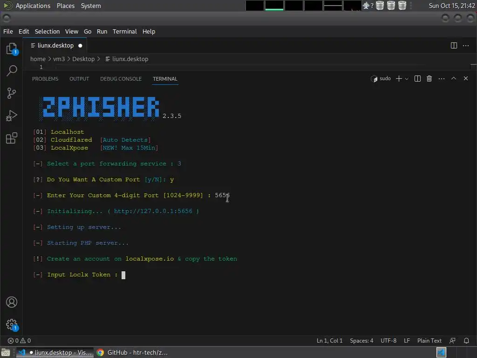Open the Accounts menu icon
Viewport: 477px width, 358px height.
(x=12, y=302)
